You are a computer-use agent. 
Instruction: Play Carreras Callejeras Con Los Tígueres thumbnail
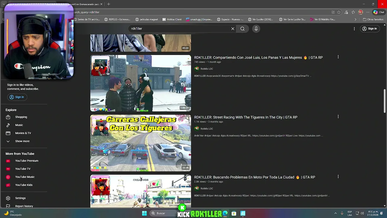pos(141,143)
